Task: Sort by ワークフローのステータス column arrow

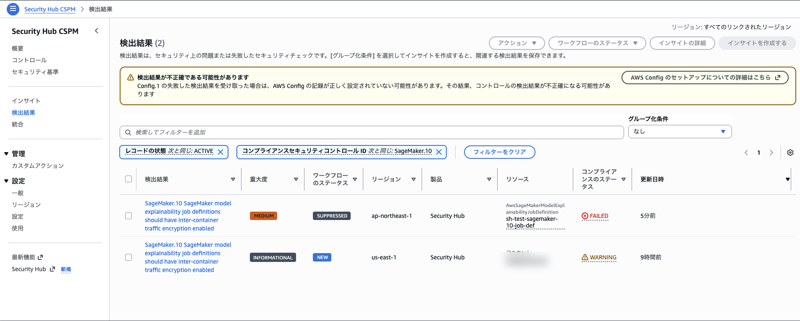Action: (x=355, y=179)
